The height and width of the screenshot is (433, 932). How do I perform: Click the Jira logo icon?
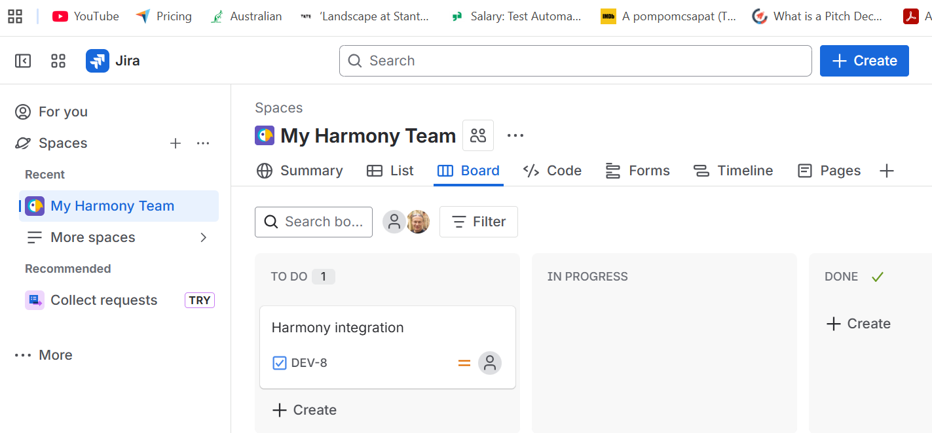click(98, 61)
